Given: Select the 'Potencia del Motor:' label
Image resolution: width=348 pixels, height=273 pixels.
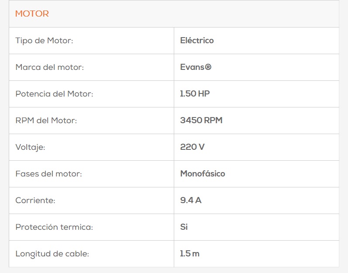Looking at the screenshot, I should point(54,94).
